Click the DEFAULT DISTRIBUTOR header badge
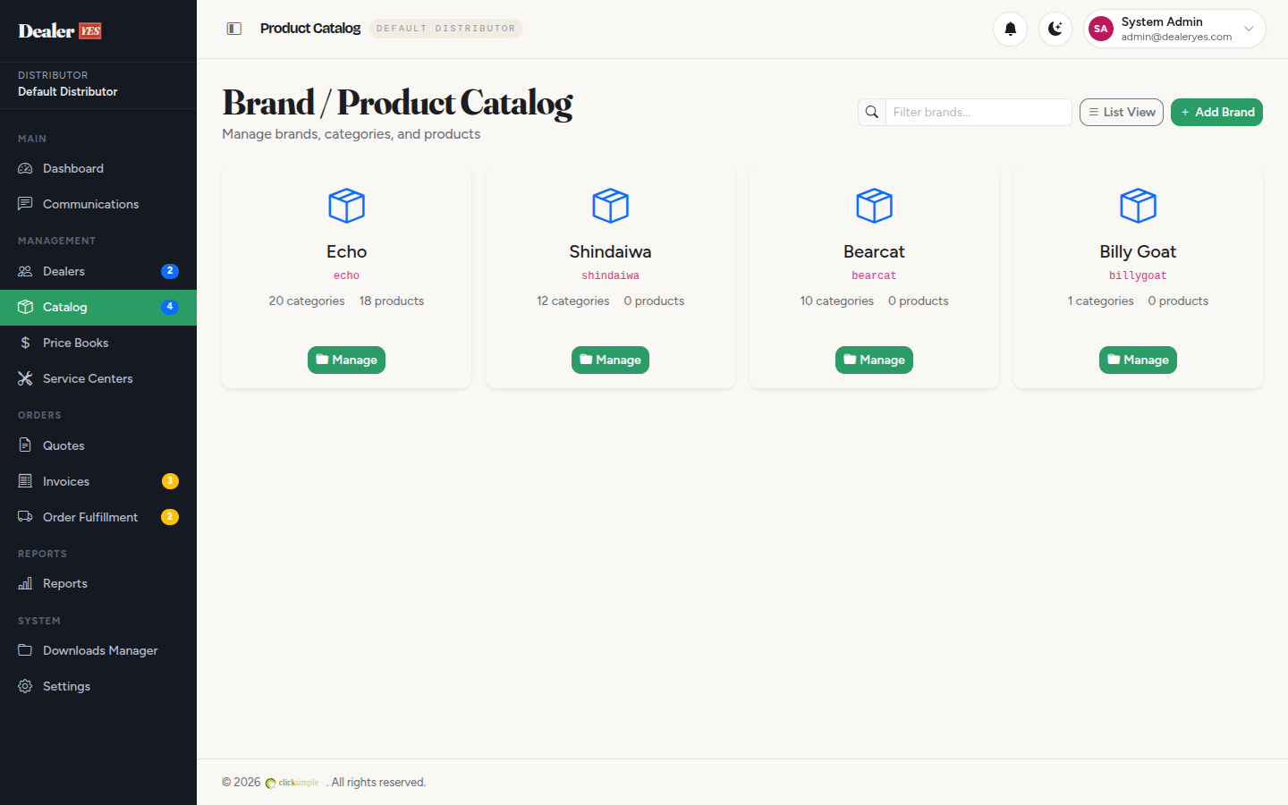Screen dimensions: 1288x805 [x=446, y=29]
